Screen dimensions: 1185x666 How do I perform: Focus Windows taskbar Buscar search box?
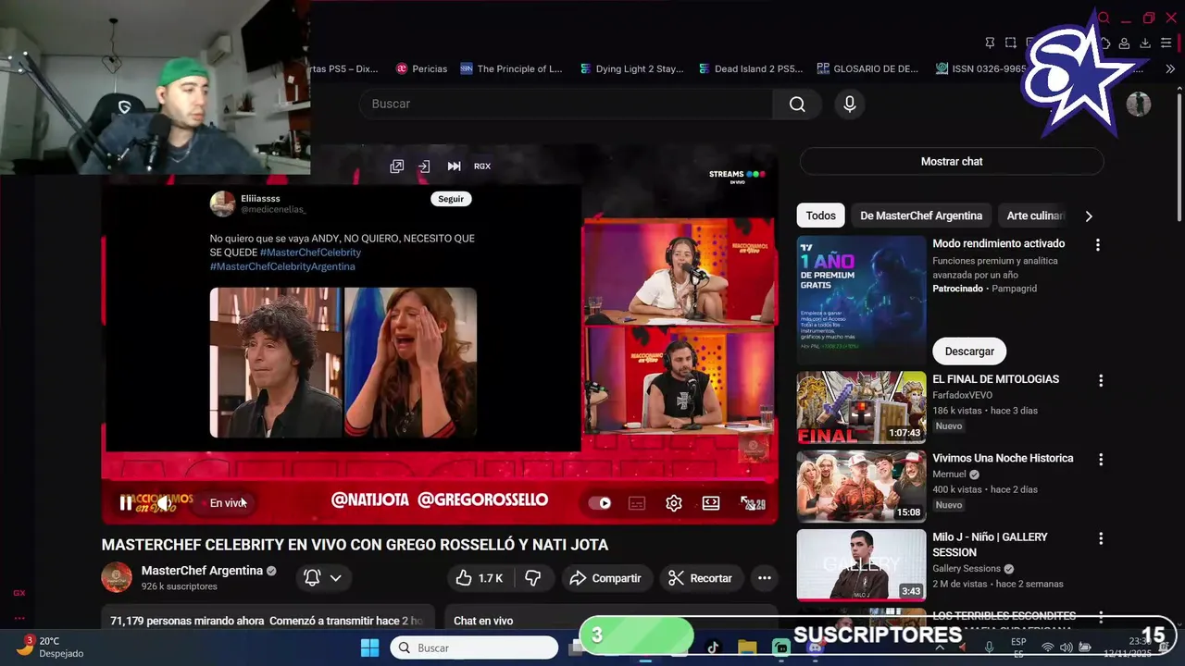[x=474, y=647]
